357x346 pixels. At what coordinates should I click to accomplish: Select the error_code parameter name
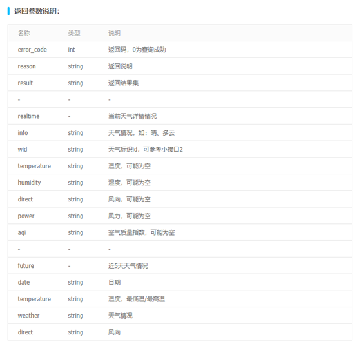[32, 50]
